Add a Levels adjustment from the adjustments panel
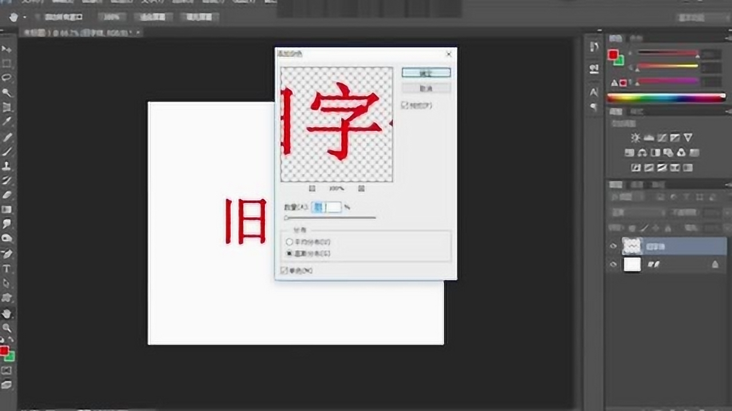732x411 pixels. point(649,138)
